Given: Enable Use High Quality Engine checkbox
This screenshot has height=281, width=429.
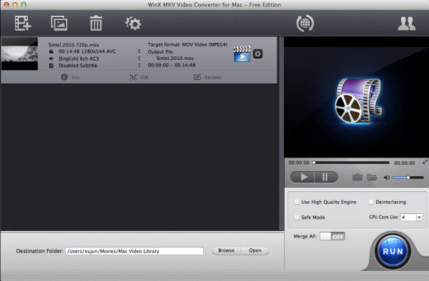Looking at the screenshot, I should [297, 202].
